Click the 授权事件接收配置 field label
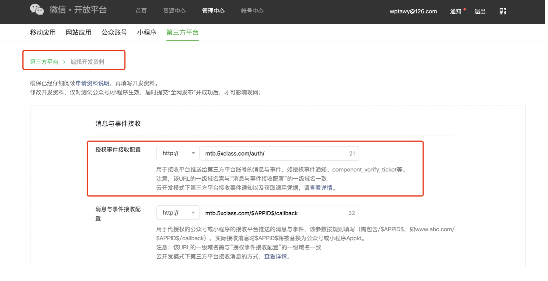The height and width of the screenshot is (281, 548). [119, 150]
